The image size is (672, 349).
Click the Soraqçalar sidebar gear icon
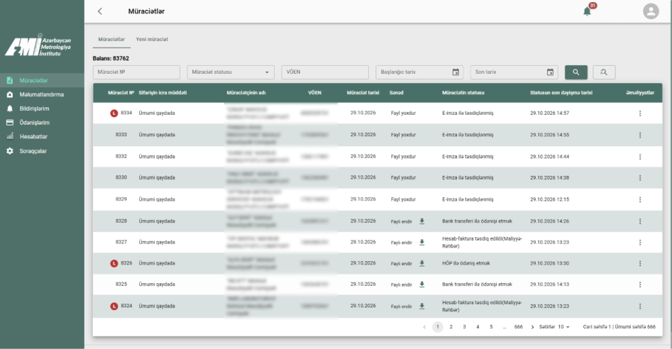[10, 151]
